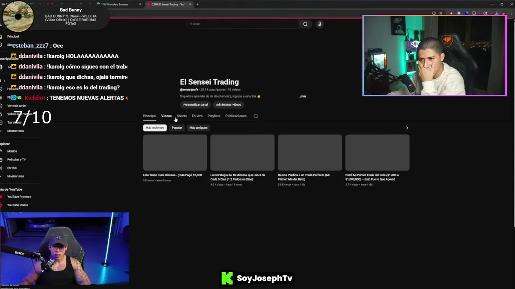Open Películas y TV in sidebar
This screenshot has width=515, height=289.
pyautogui.click(x=16, y=159)
